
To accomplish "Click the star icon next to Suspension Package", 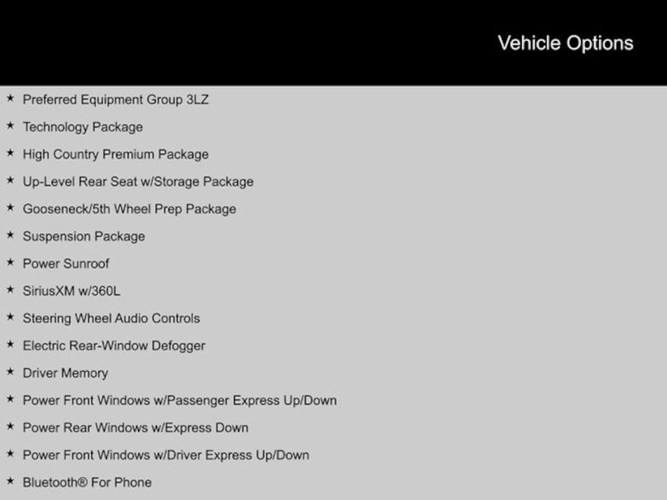I will pos(10,236).
